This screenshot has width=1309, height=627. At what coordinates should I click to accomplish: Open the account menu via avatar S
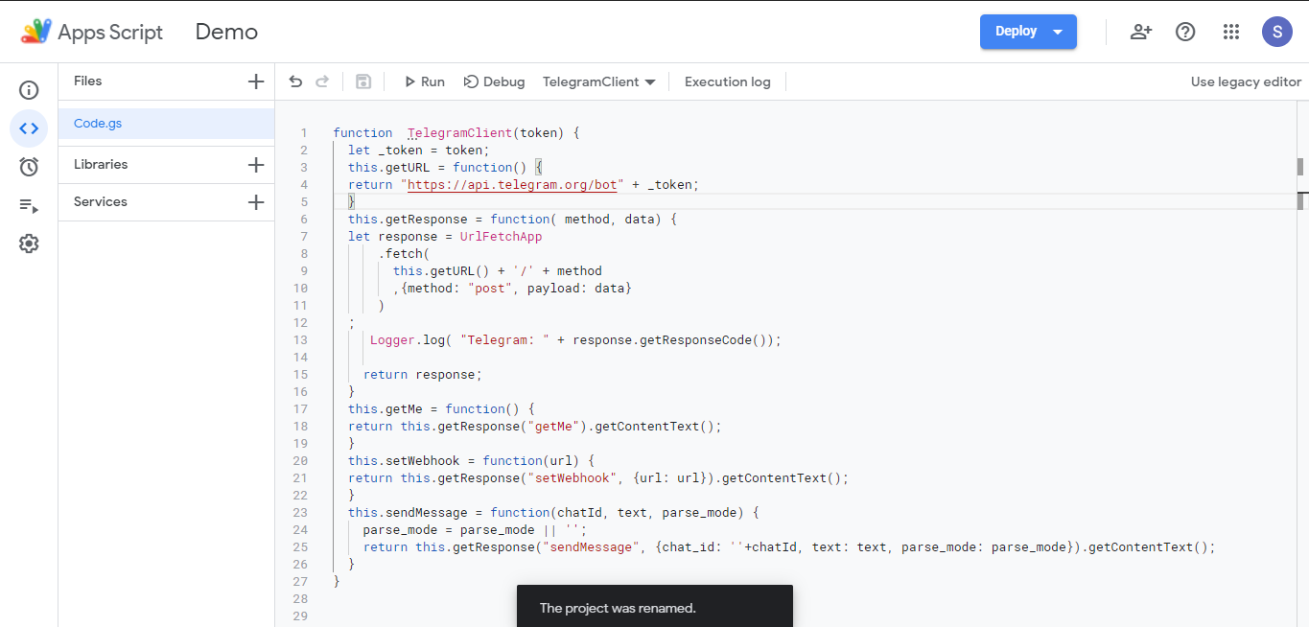pyautogui.click(x=1276, y=31)
